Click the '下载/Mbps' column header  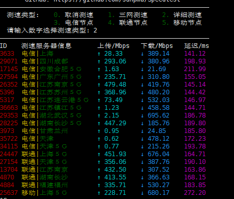[157, 46]
